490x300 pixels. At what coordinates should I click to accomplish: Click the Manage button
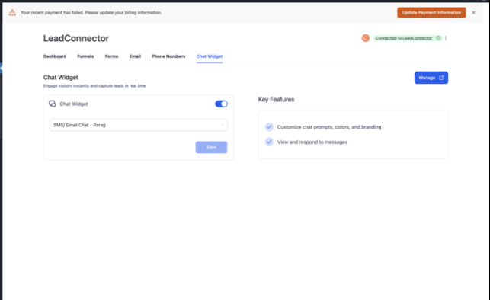coord(431,78)
